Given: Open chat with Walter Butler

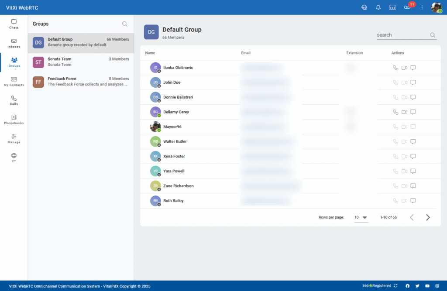Looking at the screenshot, I should 413,141.
